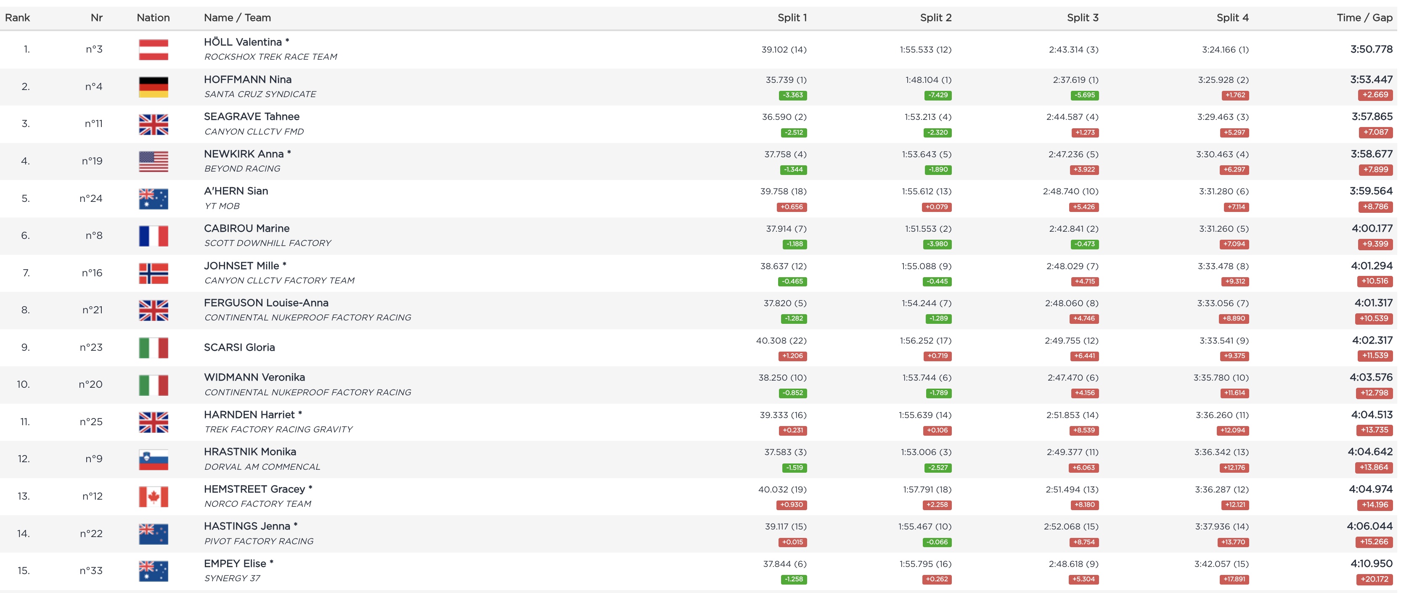The height and width of the screenshot is (593, 1409).
Task: Click Hoffmann's green -3.363 split badge
Action: [x=792, y=95]
